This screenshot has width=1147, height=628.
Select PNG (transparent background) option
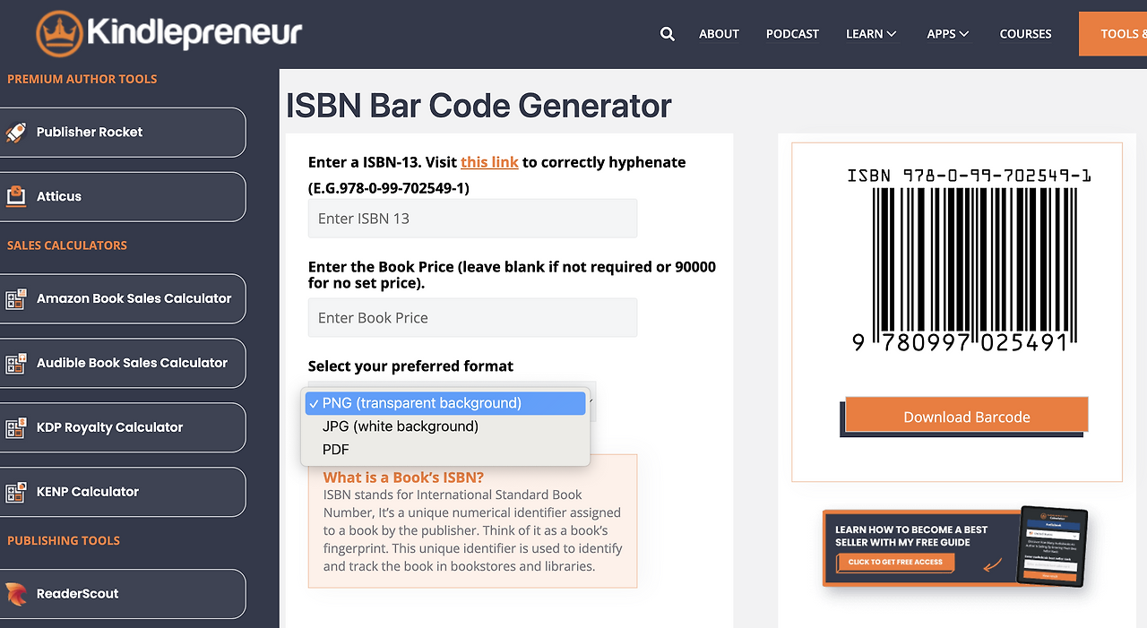point(445,403)
